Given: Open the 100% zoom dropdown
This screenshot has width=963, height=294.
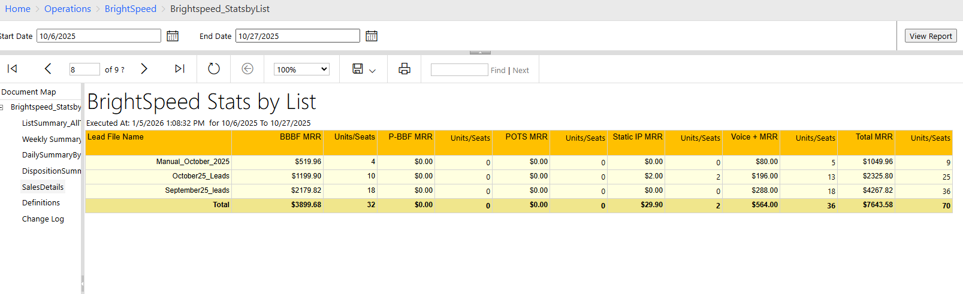Looking at the screenshot, I should [x=302, y=69].
